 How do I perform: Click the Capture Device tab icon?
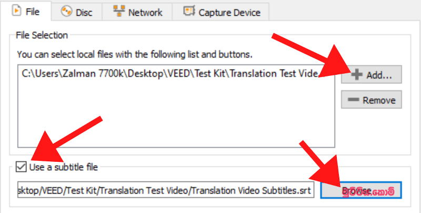pyautogui.click(x=189, y=11)
